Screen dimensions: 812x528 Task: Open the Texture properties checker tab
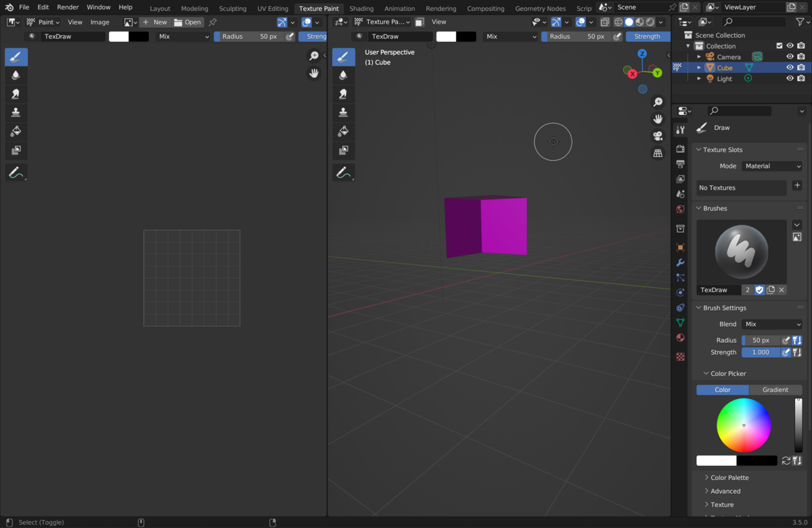tap(681, 356)
